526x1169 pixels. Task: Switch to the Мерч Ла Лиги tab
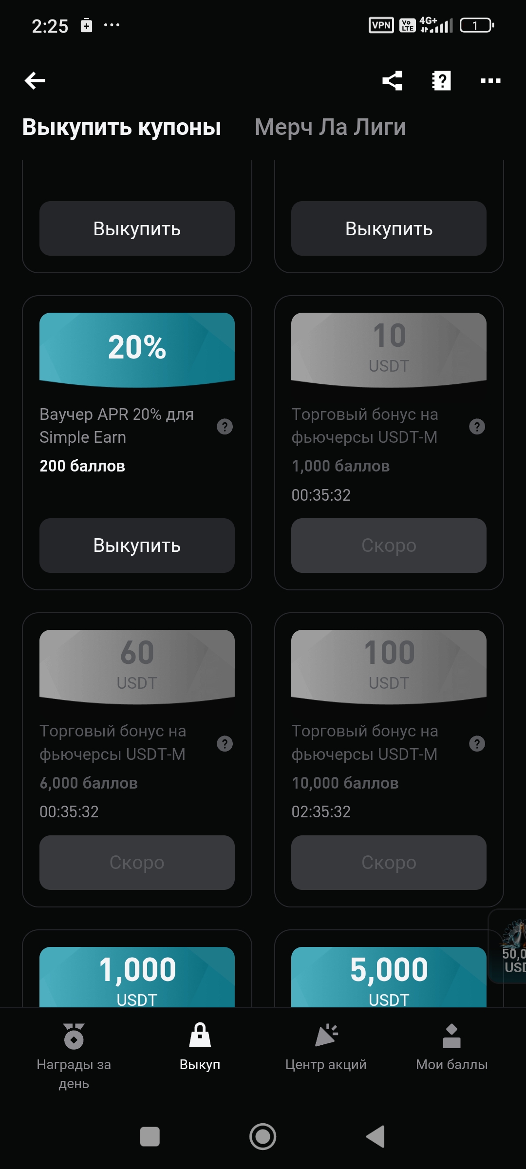pos(330,127)
